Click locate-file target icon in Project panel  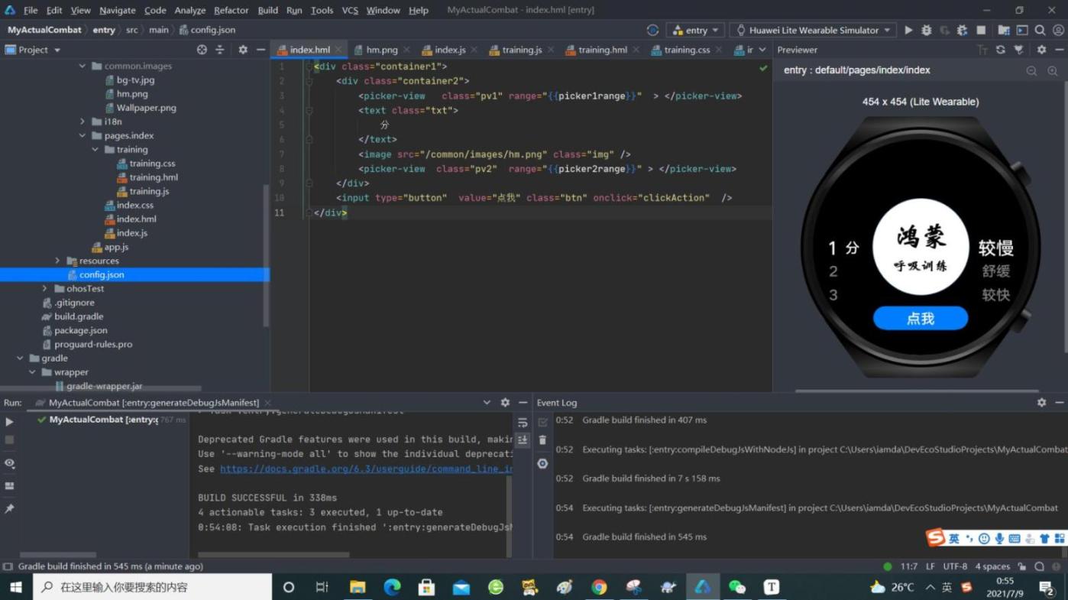(202, 50)
